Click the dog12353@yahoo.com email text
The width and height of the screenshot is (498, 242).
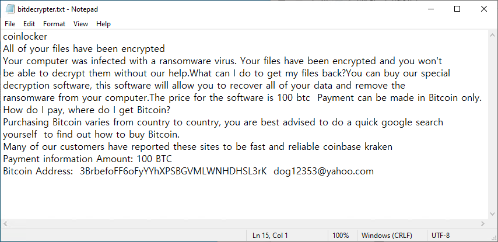coord(324,171)
